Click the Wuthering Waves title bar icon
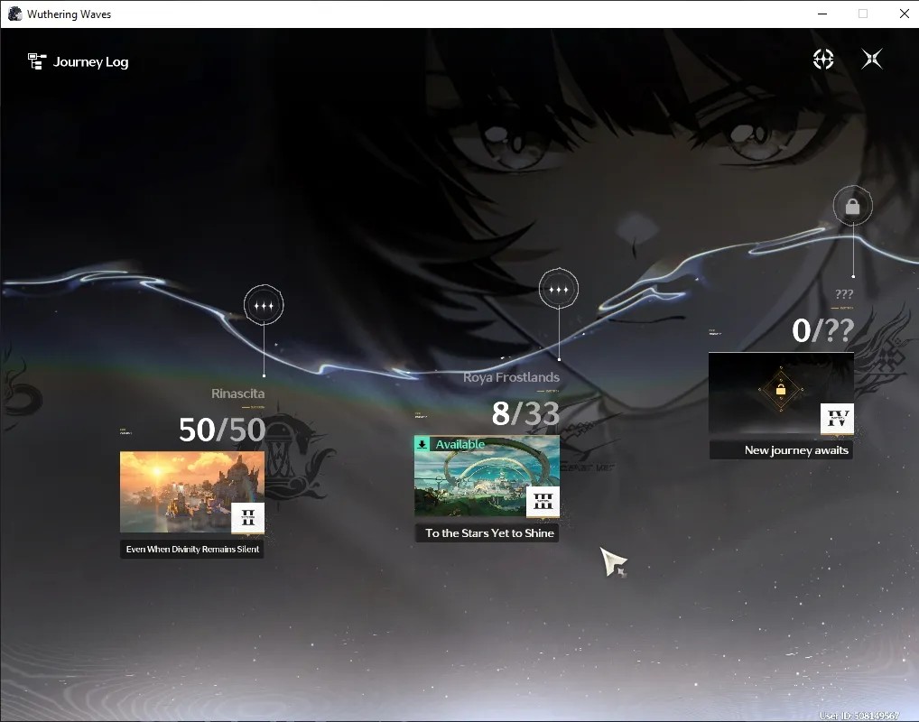This screenshot has height=722, width=919. (x=15, y=14)
